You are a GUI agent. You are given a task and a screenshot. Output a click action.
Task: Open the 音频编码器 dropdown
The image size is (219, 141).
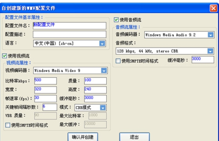click(x=179, y=35)
